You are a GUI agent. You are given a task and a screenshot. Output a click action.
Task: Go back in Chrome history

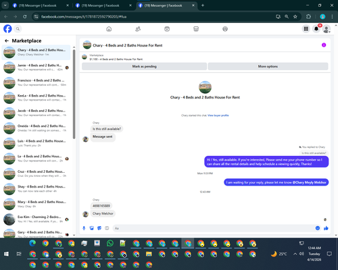pos(6,16)
